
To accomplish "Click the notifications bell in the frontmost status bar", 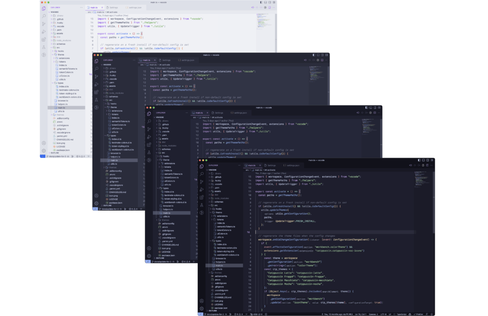I will [x=432, y=314].
